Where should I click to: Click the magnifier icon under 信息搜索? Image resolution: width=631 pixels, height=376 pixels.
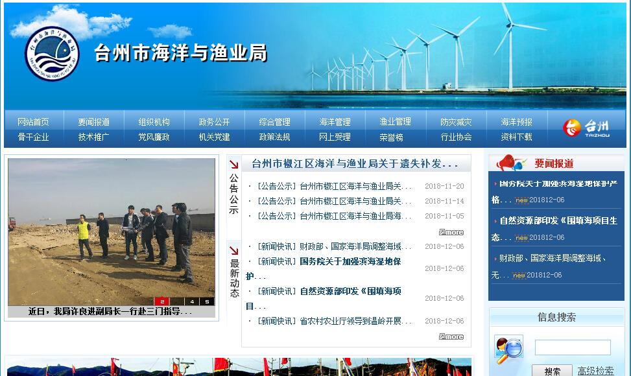click(508, 349)
